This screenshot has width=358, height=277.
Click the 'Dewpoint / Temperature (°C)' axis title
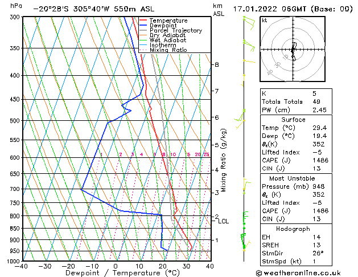(122, 273)
